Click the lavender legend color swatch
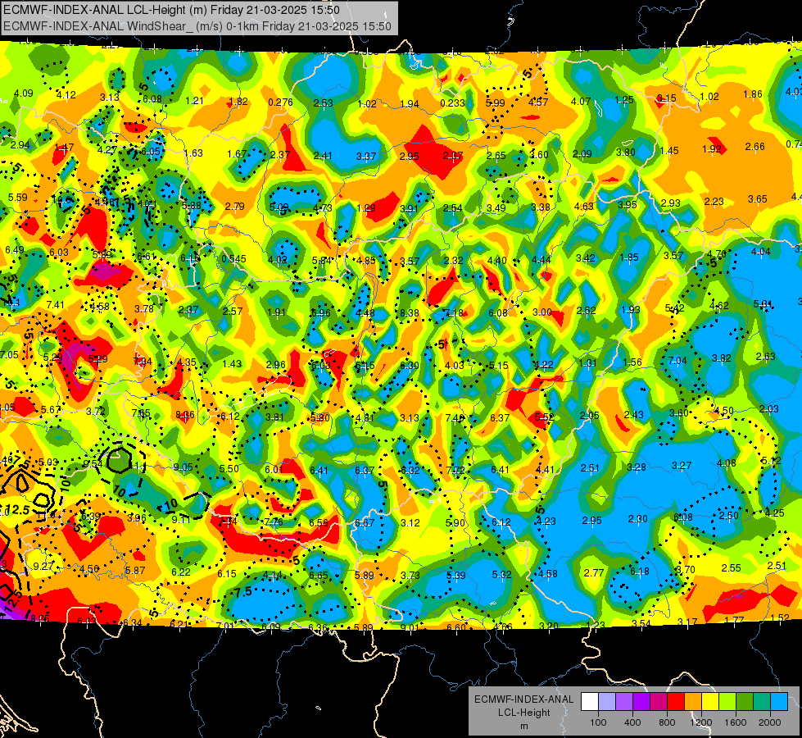This screenshot has width=802, height=738. pos(607,702)
